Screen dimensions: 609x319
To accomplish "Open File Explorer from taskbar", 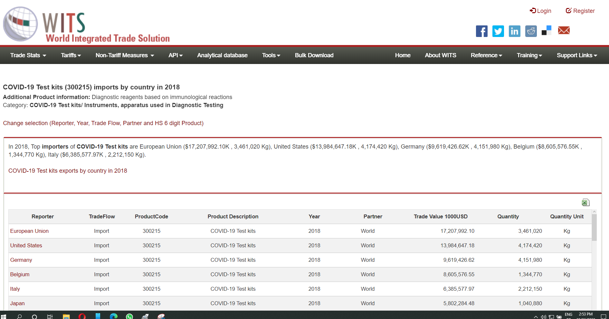I will 66,316.
